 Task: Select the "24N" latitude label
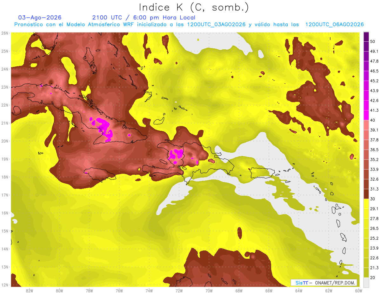5,69
